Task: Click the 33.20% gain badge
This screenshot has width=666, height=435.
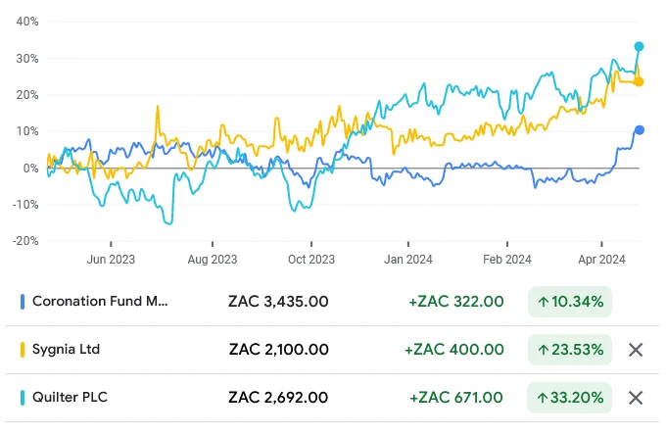Action: 570,398
